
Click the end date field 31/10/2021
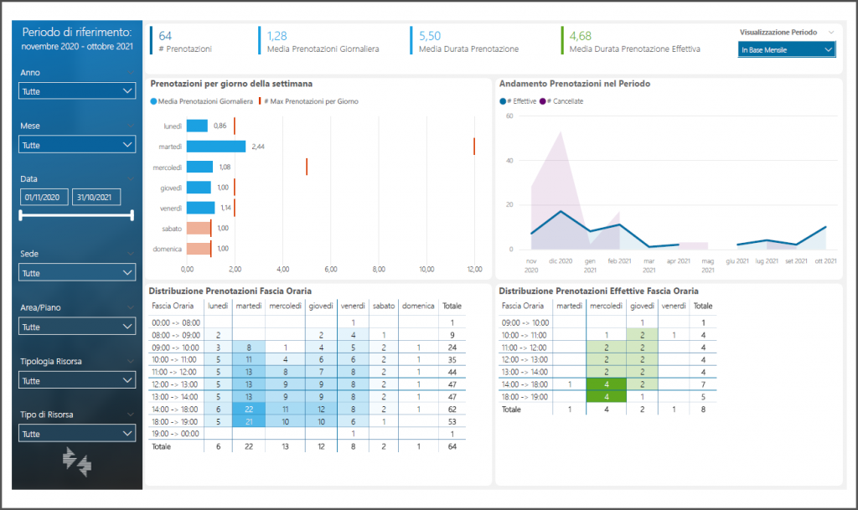point(96,198)
